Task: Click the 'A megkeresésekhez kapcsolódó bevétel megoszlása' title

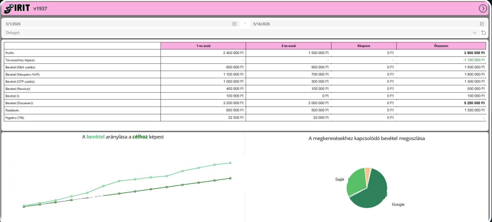Action: [x=366, y=138]
